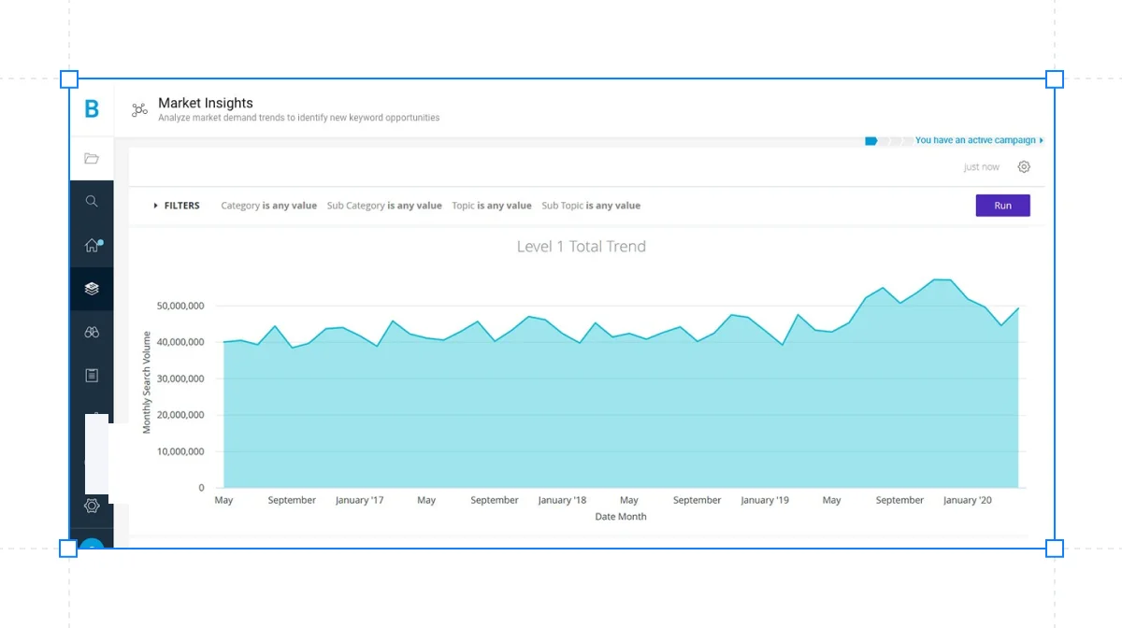Viewport: 1122px width, 628px height.
Task: Click the blue circle button at sidebar bottom
Action: tap(92, 546)
